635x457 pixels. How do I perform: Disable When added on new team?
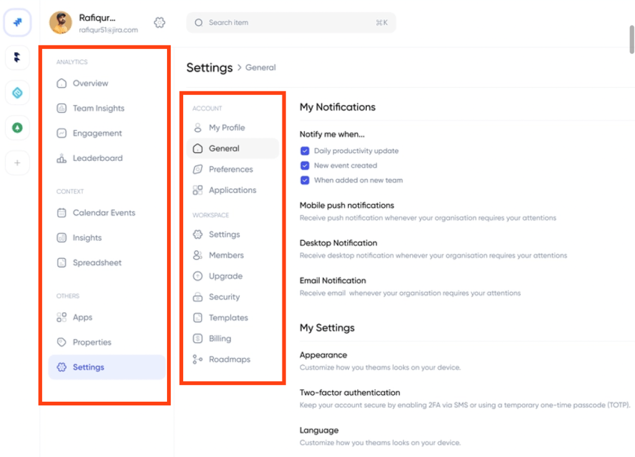(305, 181)
